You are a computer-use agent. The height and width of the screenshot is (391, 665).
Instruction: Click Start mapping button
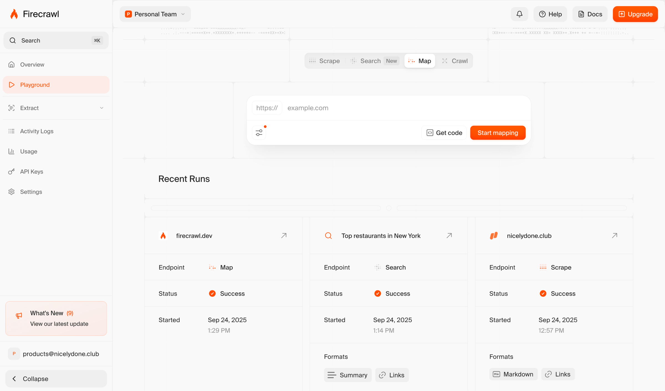coord(498,133)
